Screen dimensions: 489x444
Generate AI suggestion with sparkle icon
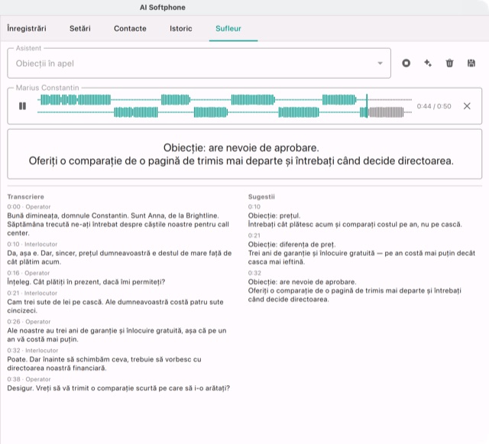pyautogui.click(x=428, y=63)
